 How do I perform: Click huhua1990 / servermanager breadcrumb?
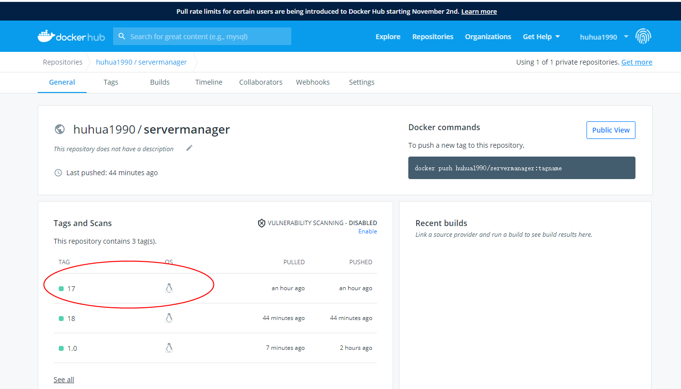(141, 62)
